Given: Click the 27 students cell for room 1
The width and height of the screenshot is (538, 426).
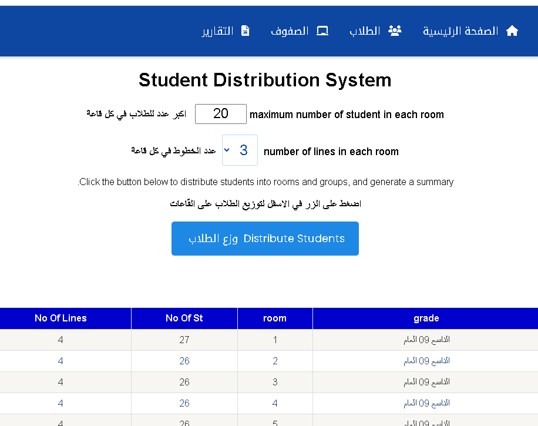Looking at the screenshot, I should [x=184, y=340].
